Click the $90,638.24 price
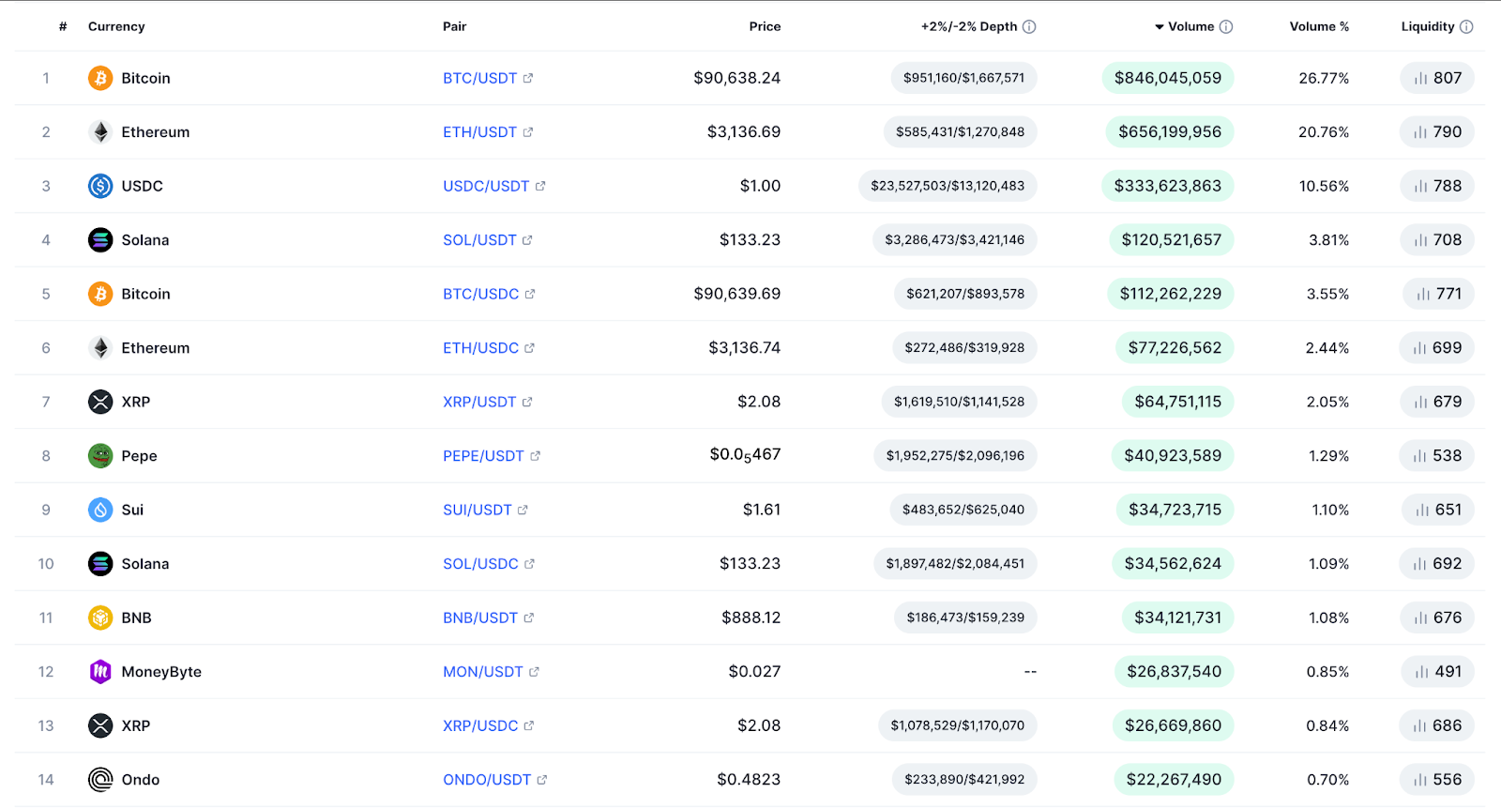Image resolution: width=1501 pixels, height=808 pixels. coord(737,78)
